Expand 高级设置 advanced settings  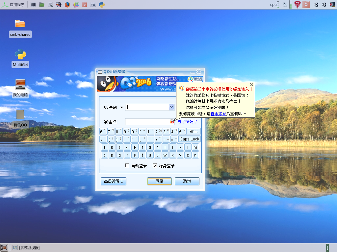point(114,181)
